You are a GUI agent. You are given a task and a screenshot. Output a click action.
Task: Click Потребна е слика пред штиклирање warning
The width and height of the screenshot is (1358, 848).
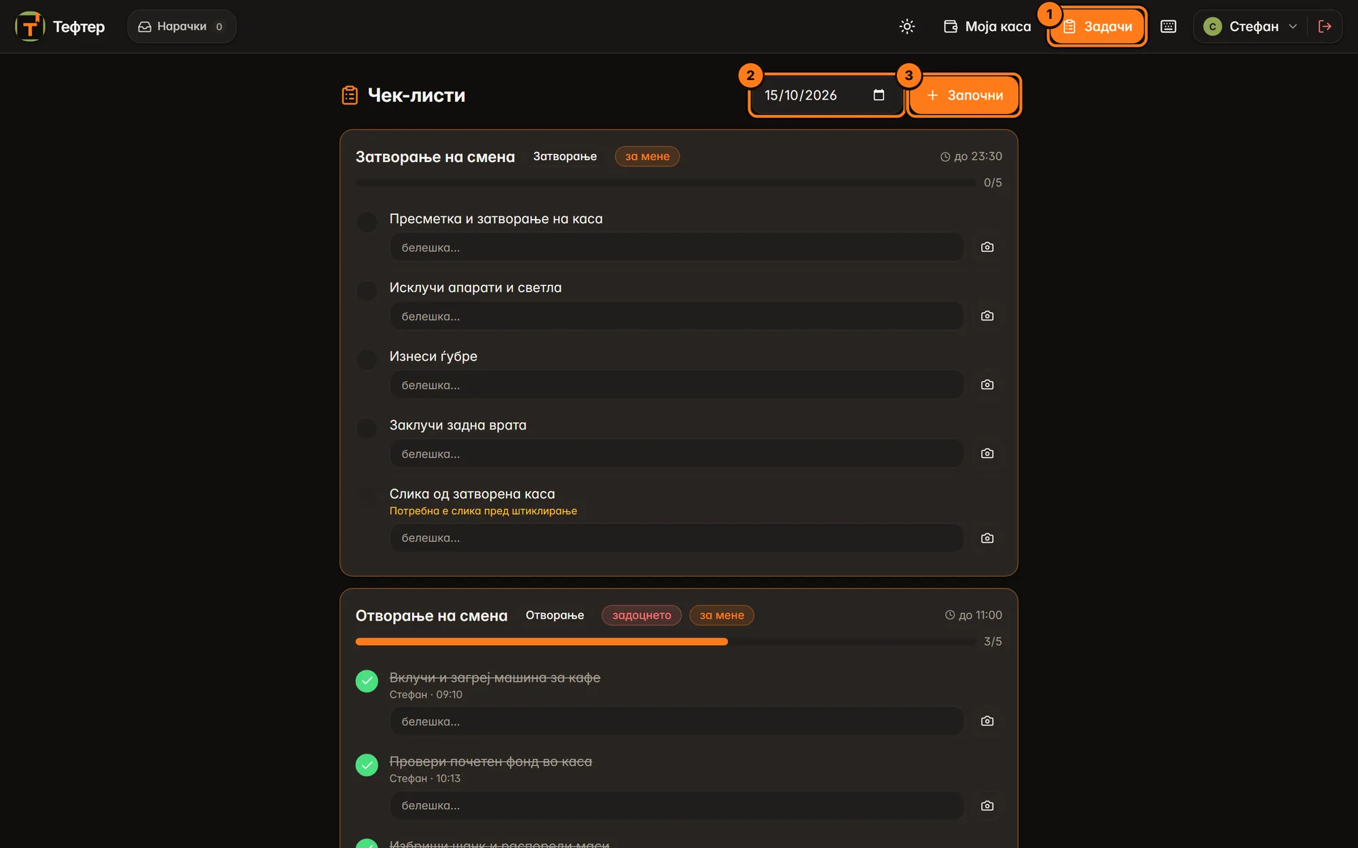483,511
